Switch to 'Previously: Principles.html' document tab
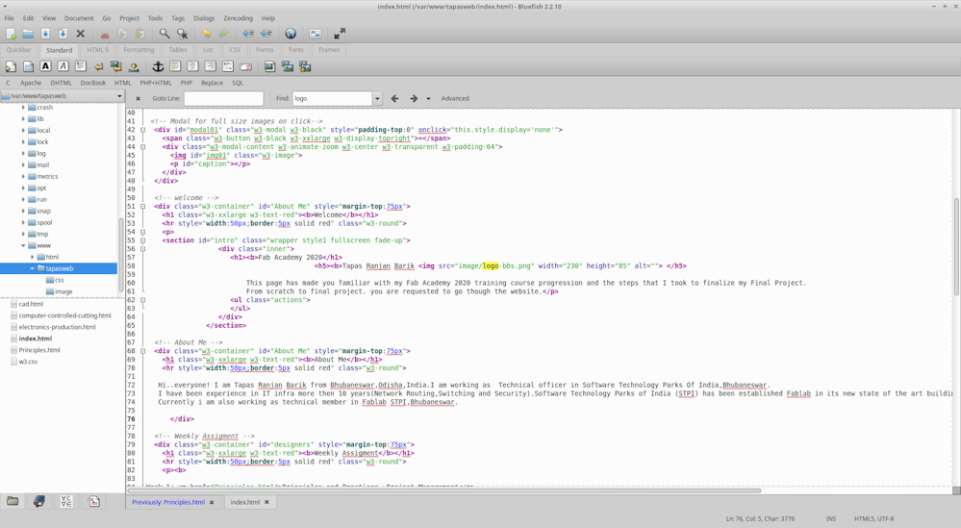This screenshot has height=528, width=961. tap(168, 502)
